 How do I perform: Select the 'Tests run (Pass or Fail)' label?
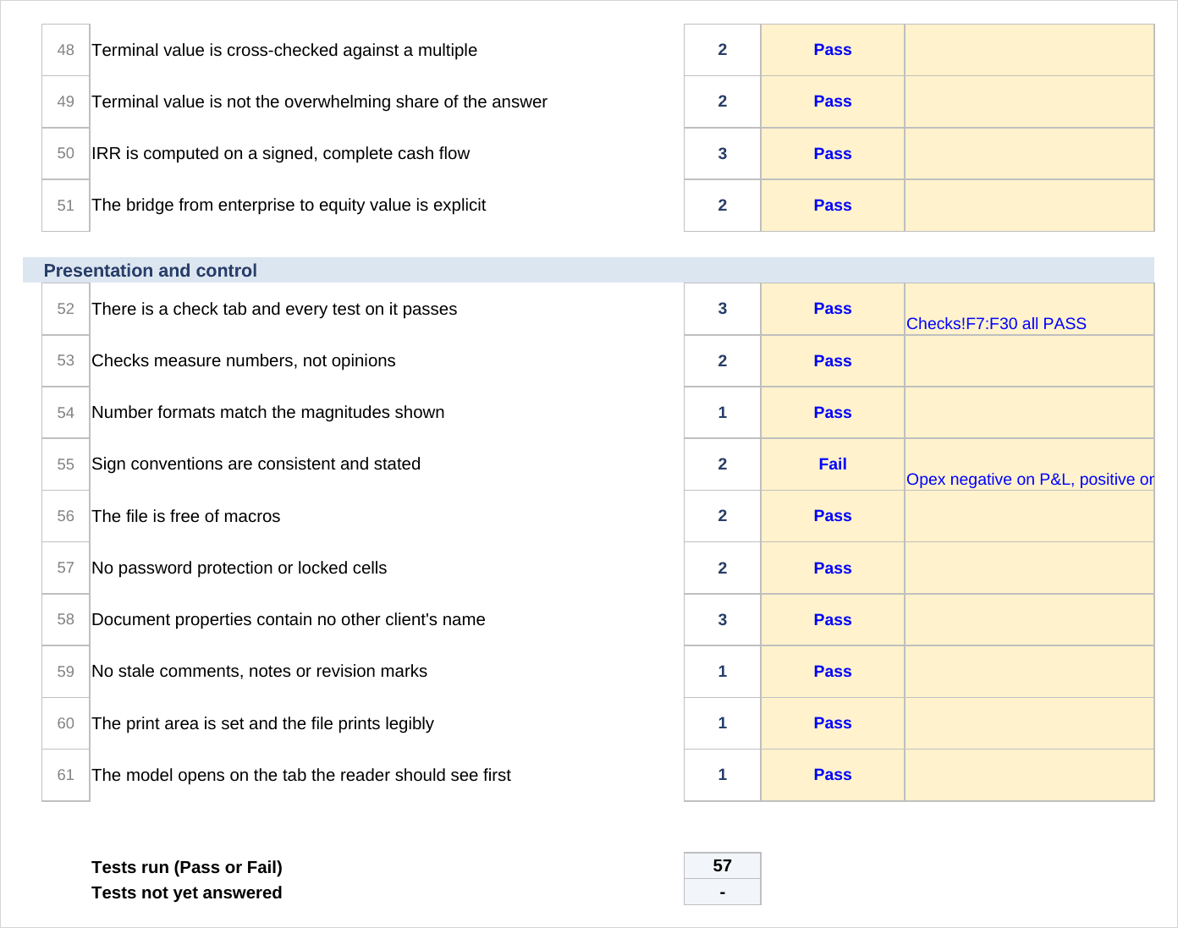[187, 867]
